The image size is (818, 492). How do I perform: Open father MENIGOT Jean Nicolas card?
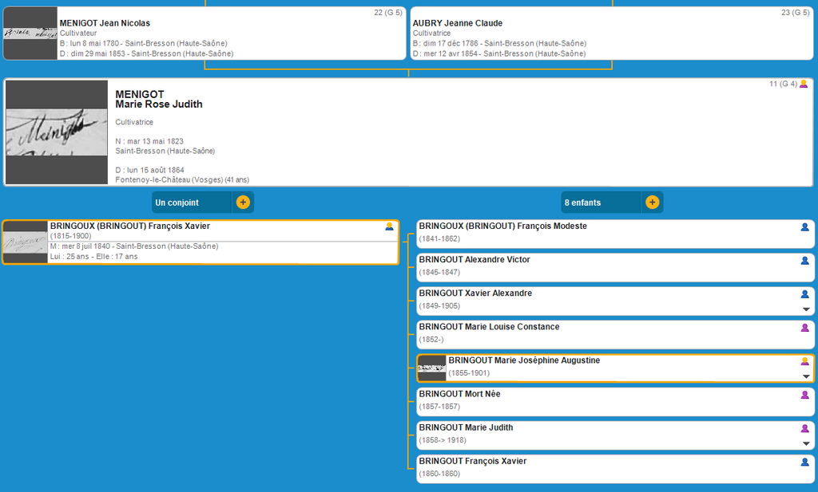[x=232, y=33]
